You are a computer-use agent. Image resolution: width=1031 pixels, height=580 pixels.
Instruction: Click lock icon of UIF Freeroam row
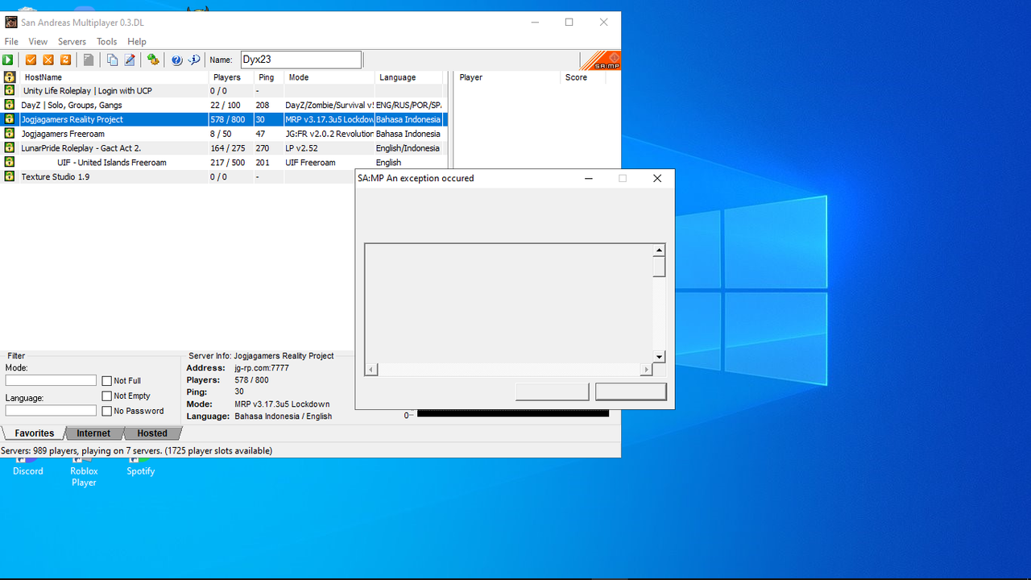pos(10,162)
